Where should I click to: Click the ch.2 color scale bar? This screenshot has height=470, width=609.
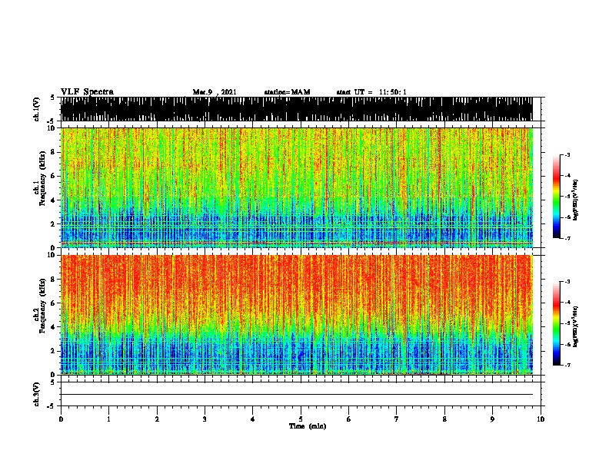click(557, 323)
